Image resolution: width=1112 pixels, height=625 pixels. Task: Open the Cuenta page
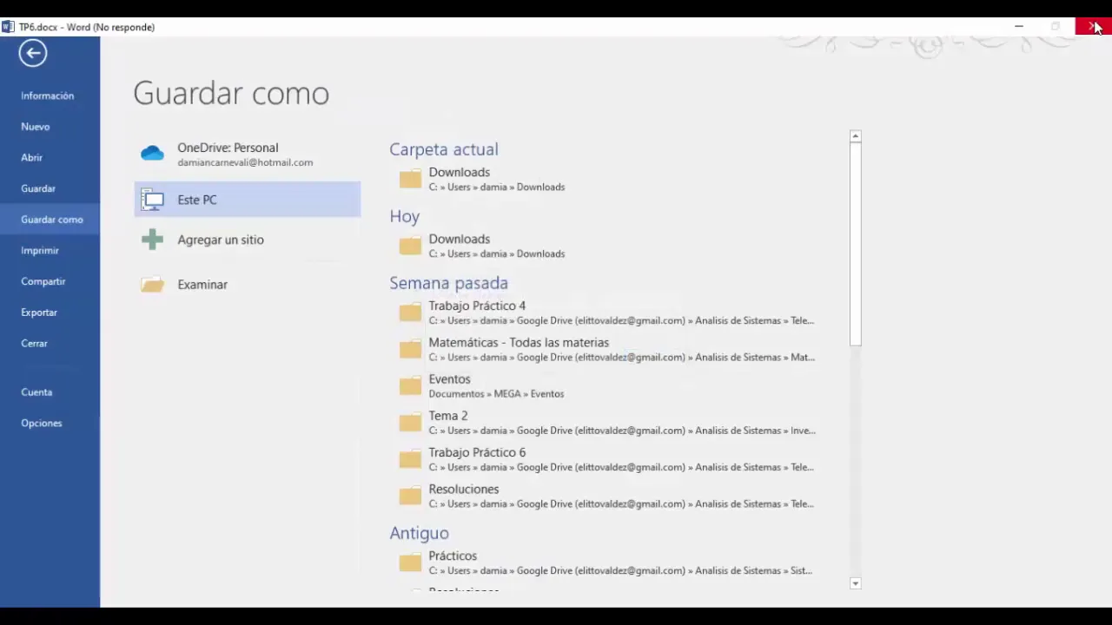[x=36, y=392]
